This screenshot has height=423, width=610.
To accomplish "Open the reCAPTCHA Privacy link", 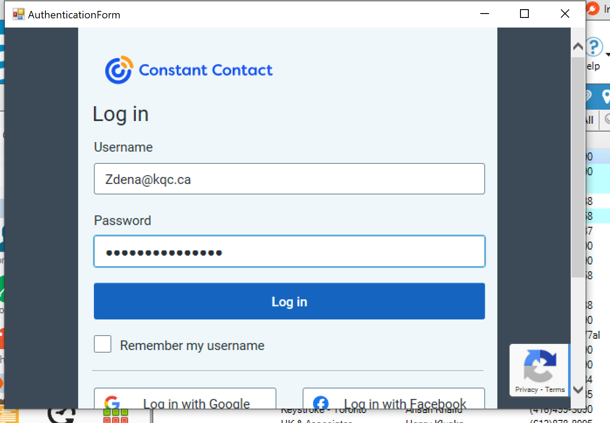I will [526, 389].
